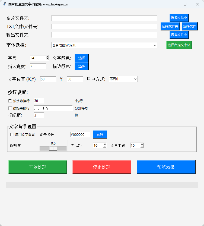Minimize the window
This screenshot has width=204, height=226.
(x=173, y=4)
